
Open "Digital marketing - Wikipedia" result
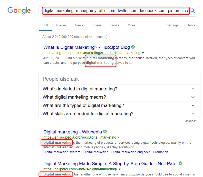click(x=73, y=132)
